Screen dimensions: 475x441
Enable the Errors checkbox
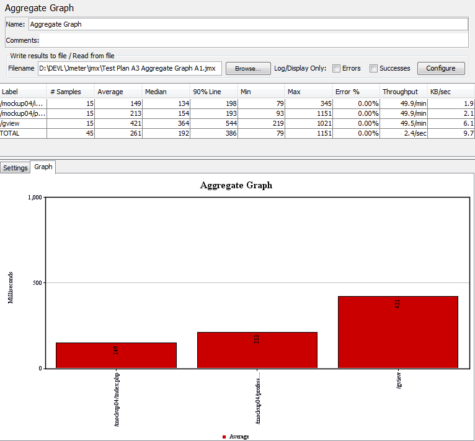[336, 69]
